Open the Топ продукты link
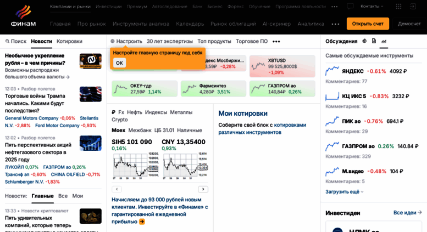427x232 pixels. click(x=214, y=41)
